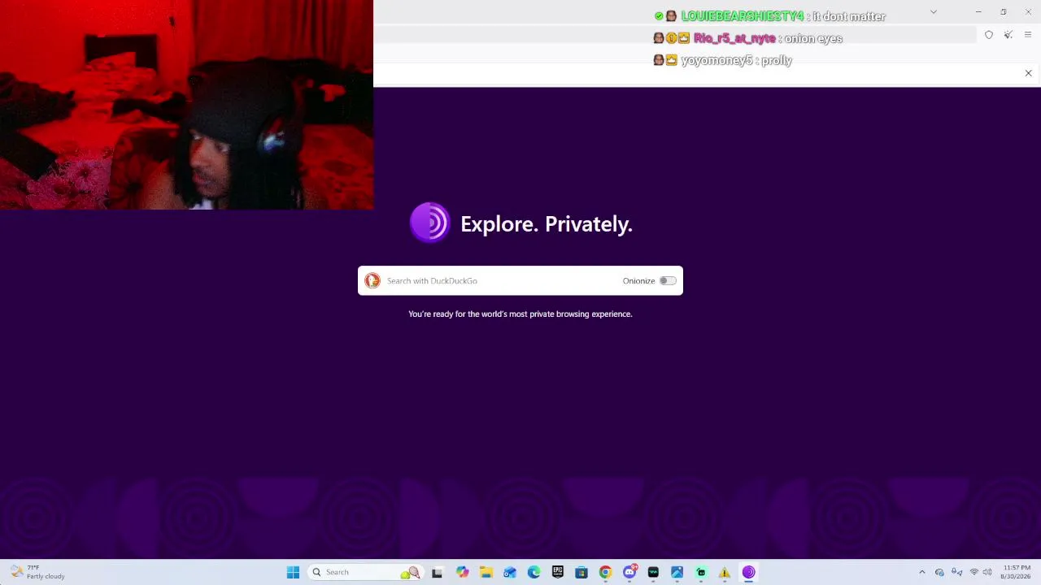Open Microsoft Store from the taskbar

click(x=581, y=572)
